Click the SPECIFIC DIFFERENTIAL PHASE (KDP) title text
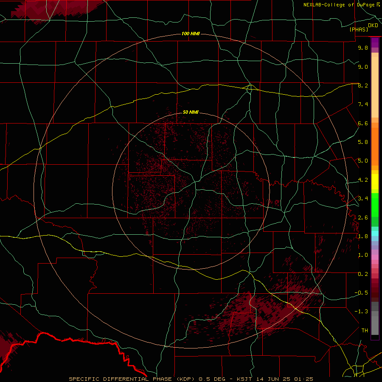 (132, 379)
